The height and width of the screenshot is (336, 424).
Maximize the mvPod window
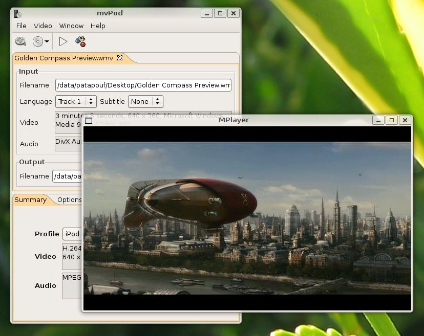click(220, 13)
